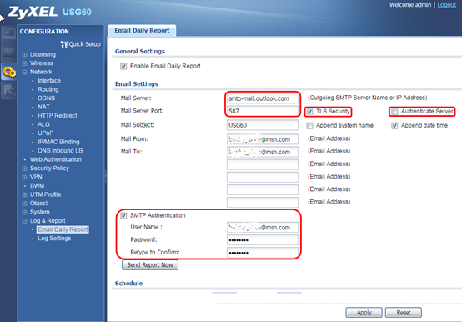Open the Configuration gear icon in sidebar
Viewport: 462px width, 322px height.
tap(9, 72)
